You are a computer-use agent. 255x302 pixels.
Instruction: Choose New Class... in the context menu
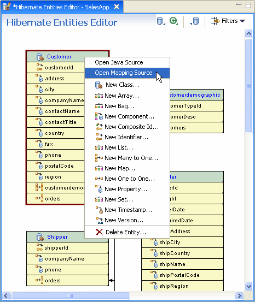pyautogui.click(x=127, y=85)
